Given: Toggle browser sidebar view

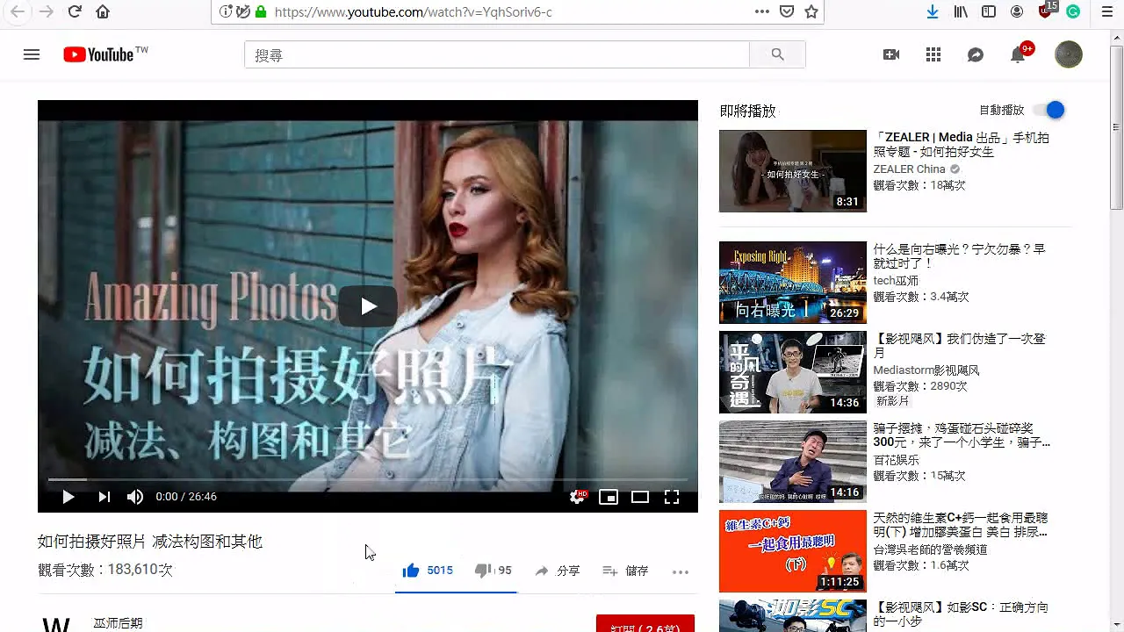Looking at the screenshot, I should [989, 11].
